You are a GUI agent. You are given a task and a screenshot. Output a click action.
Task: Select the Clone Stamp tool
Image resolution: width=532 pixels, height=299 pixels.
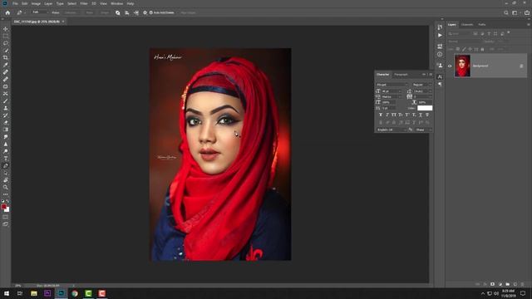coord(6,108)
